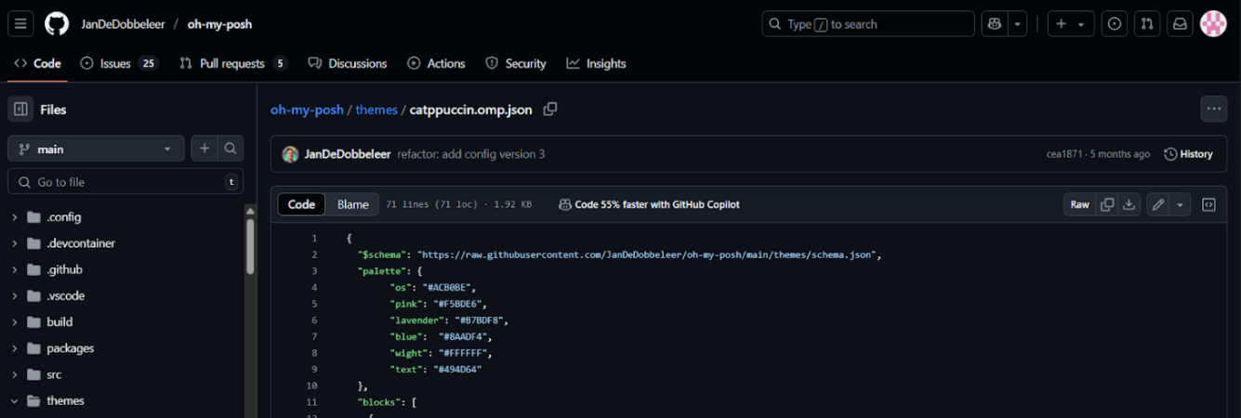Click the 71 lines file info text

point(458,204)
